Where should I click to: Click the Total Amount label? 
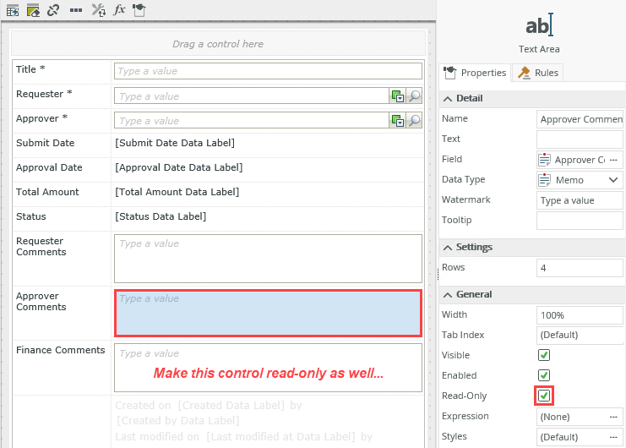pyautogui.click(x=47, y=192)
